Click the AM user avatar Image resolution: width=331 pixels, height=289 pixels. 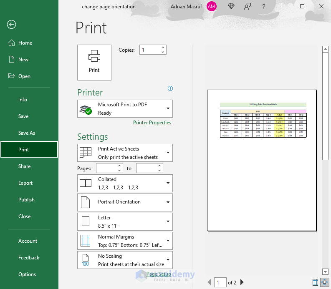click(x=211, y=7)
